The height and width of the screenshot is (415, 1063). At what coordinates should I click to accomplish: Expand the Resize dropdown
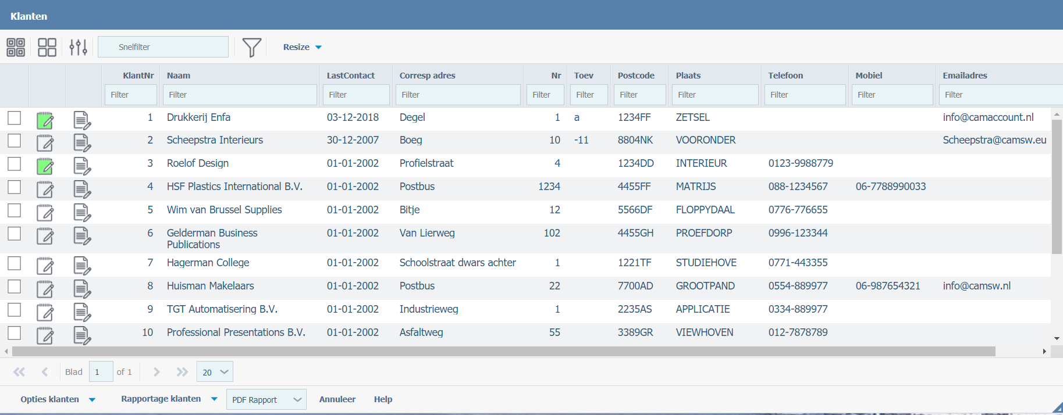[302, 47]
